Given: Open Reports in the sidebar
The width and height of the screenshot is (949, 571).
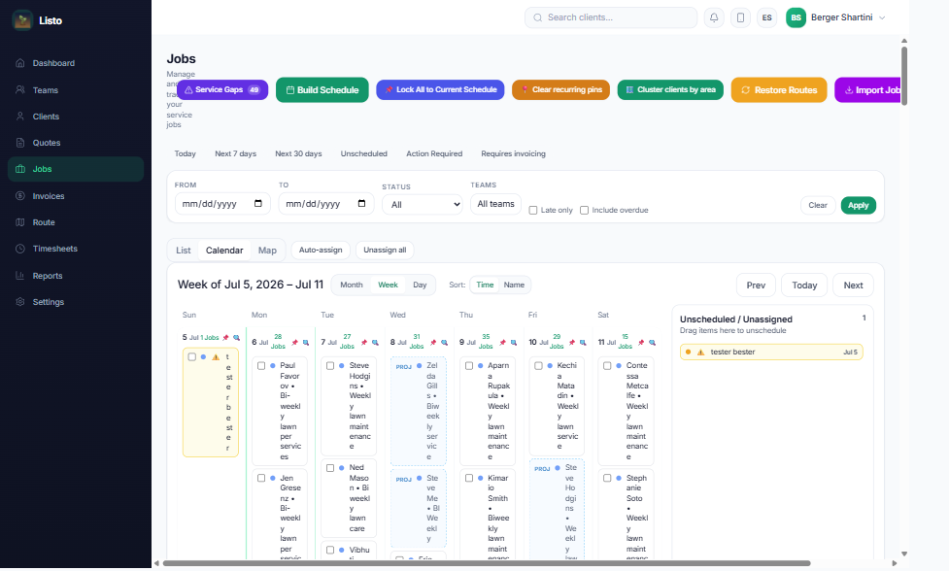Looking at the screenshot, I should [x=76, y=276].
